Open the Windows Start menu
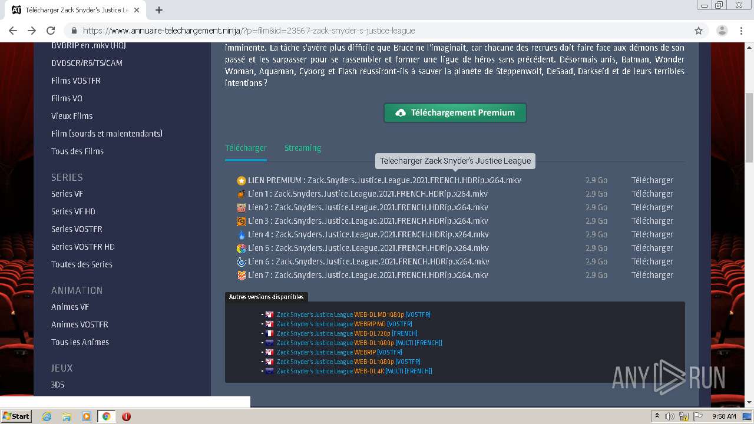This screenshot has width=754, height=424. pos(16,416)
